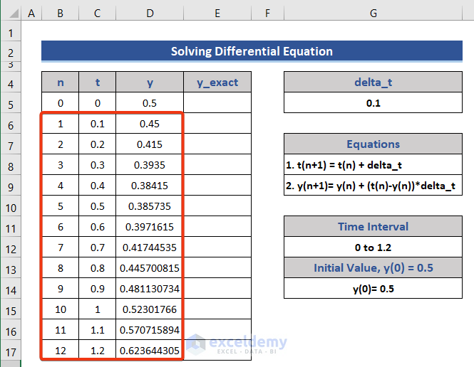This screenshot has width=474, height=367.
Task: Click the delta_t header cell
Action: tap(373, 83)
